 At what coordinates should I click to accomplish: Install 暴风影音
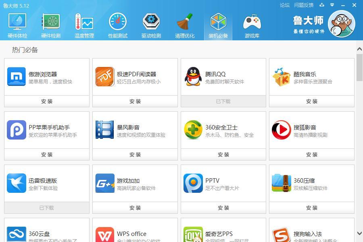pyautogui.click(x=135, y=154)
